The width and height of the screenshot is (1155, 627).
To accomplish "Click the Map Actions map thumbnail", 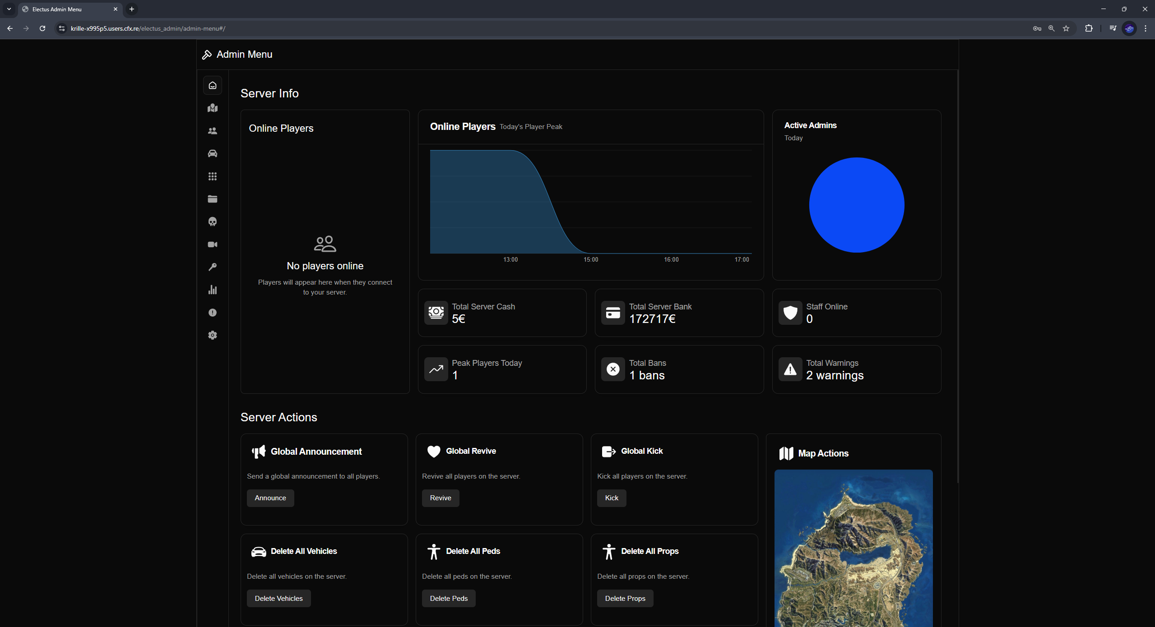I will tap(853, 548).
